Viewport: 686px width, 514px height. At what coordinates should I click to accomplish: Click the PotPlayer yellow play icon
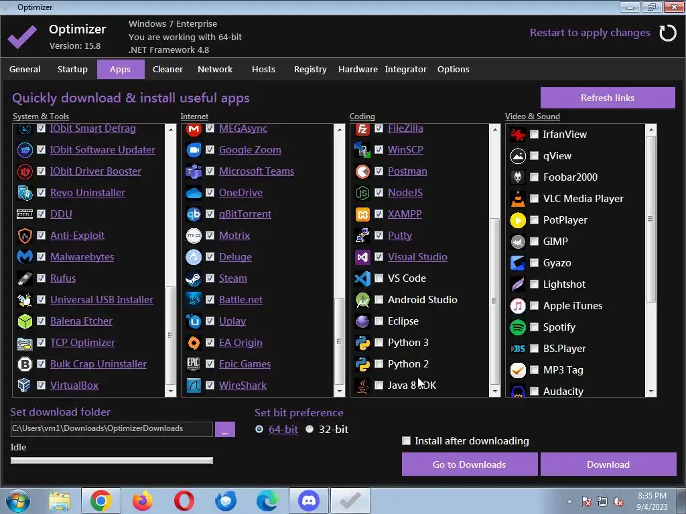(x=518, y=220)
